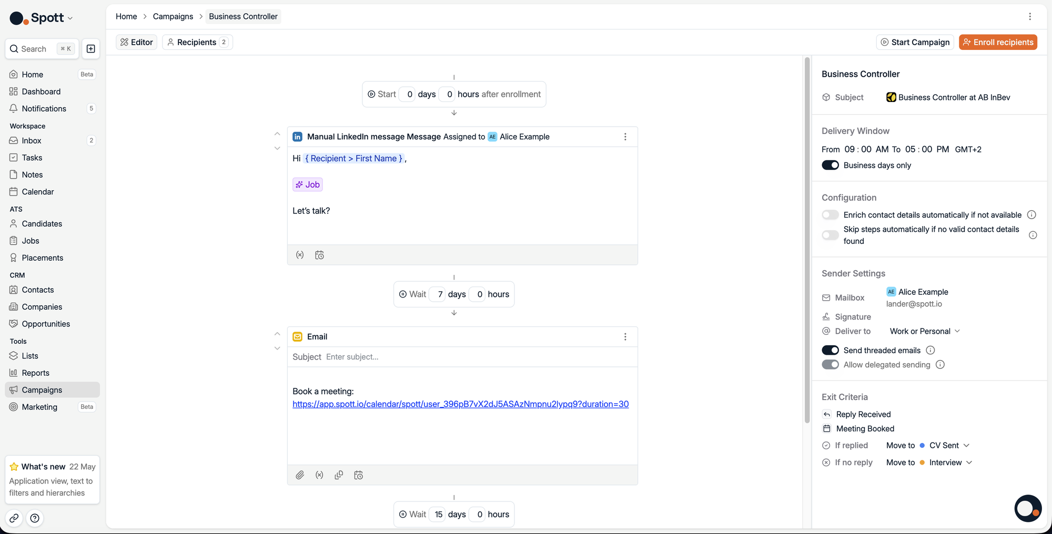Enable Skip steps automatically toggle

[830, 235]
